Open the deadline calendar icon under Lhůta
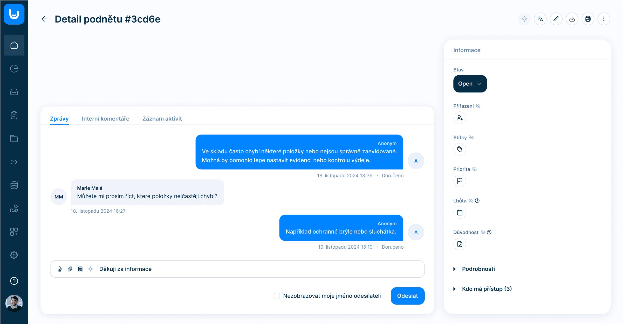The height and width of the screenshot is (324, 623). pos(460,213)
